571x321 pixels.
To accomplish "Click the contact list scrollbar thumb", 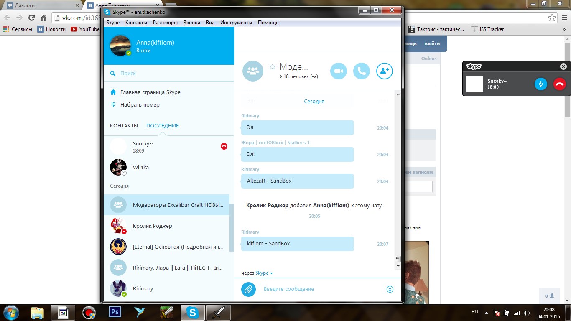I will (232, 228).
